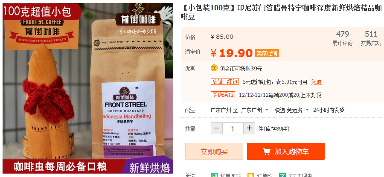This screenshot has height=177, width=384.
Task: Increase quantity with the plus button
Action: (x=249, y=128)
